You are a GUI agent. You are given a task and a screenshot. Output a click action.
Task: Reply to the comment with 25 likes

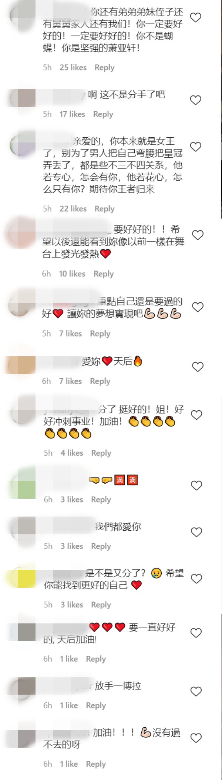coord(104,68)
